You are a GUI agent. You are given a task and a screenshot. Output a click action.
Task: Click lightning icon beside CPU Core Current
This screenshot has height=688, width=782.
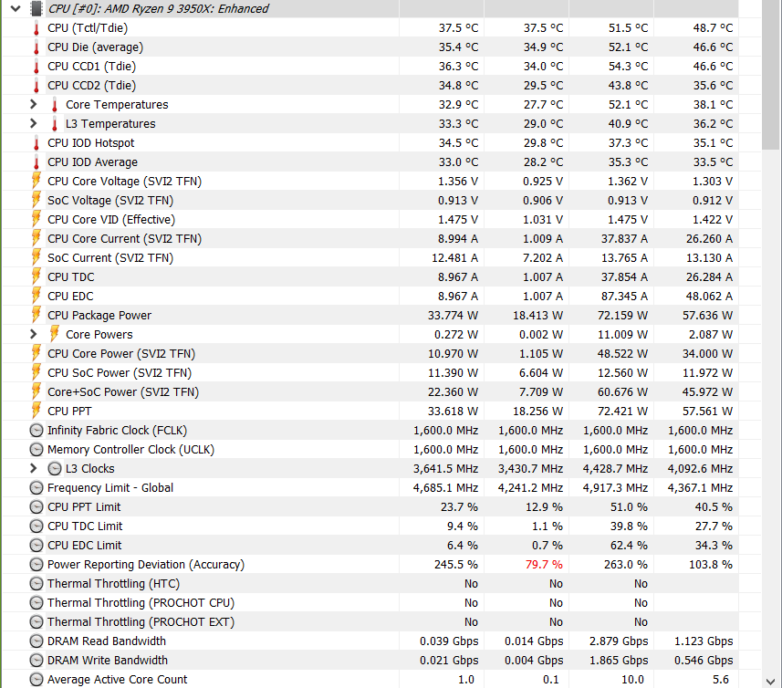point(36,238)
